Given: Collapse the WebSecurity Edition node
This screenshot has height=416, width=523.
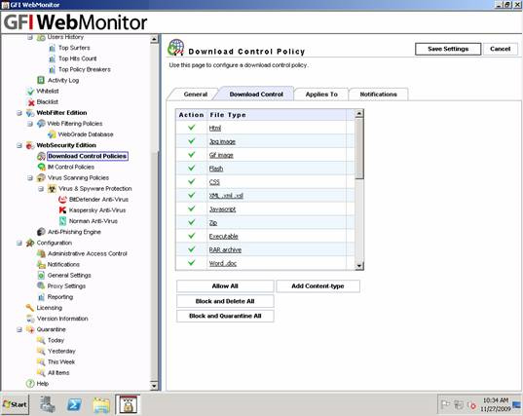Looking at the screenshot, I should tap(19, 145).
